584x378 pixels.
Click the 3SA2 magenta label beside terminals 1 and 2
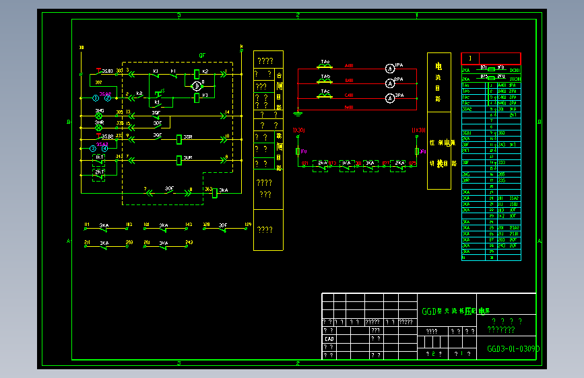pyautogui.click(x=105, y=93)
